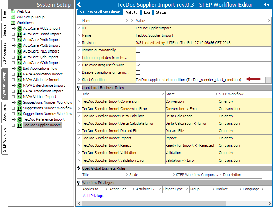Collapse the Workflow Privileges section pin

point(79,183)
